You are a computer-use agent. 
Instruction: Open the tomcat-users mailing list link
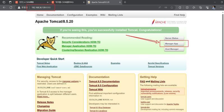146,97
